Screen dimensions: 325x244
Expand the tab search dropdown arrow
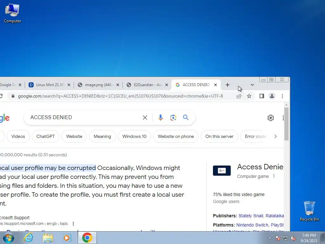(x=252, y=85)
